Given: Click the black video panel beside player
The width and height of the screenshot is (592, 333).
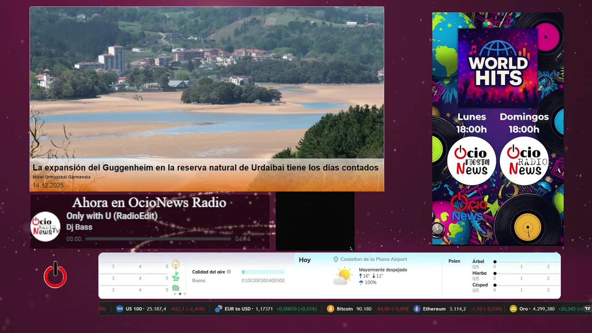Looking at the screenshot, I should 315,221.
